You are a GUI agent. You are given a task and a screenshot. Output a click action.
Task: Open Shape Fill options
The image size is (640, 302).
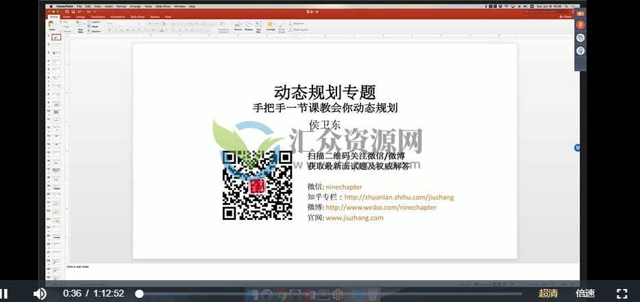tap(297, 23)
